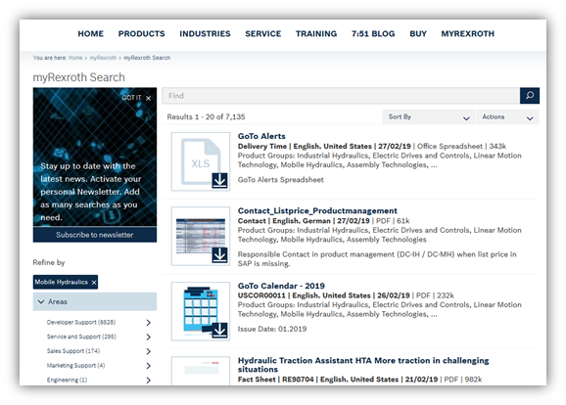Click the GoTo Calendar thumbnail image
Screen dimensions: 566x405
coord(201,311)
